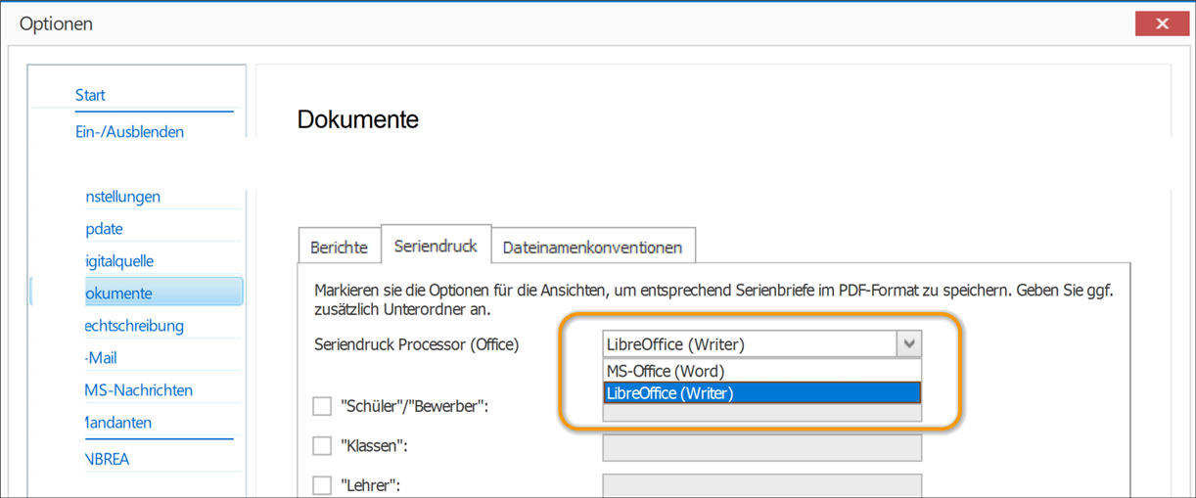Click the Seriendruck Processor dropdown arrow
1196x498 pixels.
coord(909,343)
